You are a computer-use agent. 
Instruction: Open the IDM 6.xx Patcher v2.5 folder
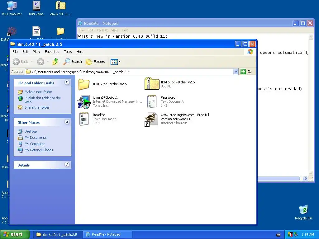[84, 84]
